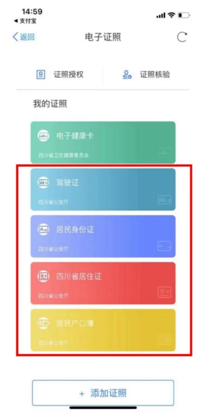Tap the 驾驶证 car icon
Screen dimensions: 210x415
pos(43,183)
